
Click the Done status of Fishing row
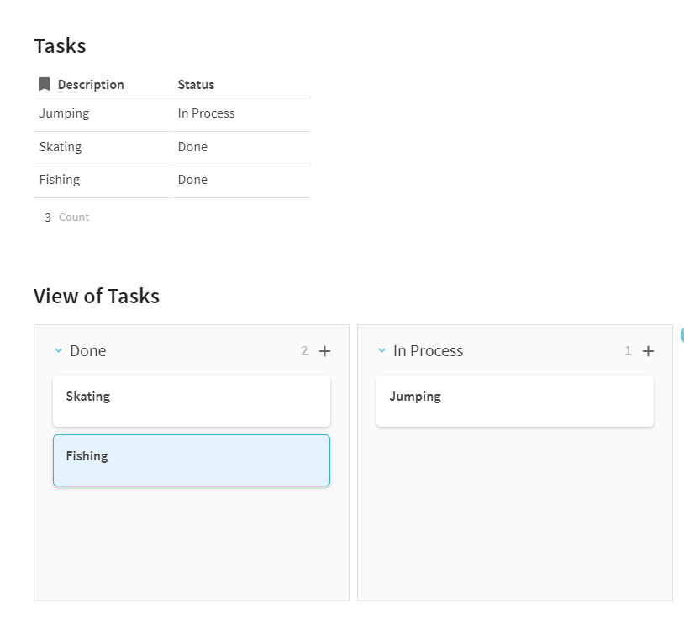[192, 180]
